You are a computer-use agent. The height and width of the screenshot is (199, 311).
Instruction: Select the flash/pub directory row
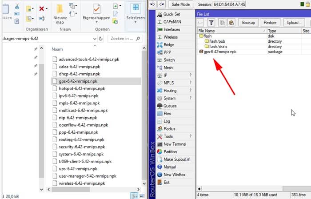[x=254, y=41]
